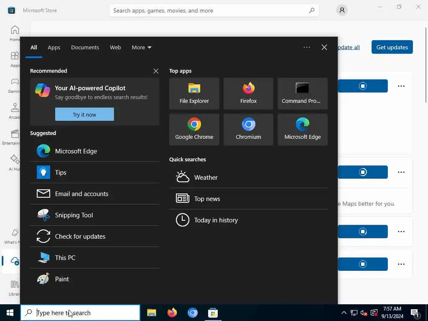Screen dimensions: 428x321
Task: Launch Snipping Tool from Suggested
Action: (94, 215)
